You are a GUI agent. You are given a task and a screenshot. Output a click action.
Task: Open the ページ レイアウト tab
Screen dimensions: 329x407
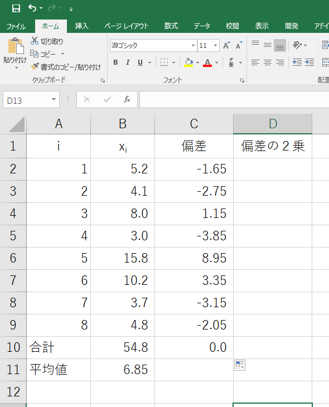pyautogui.click(x=127, y=26)
